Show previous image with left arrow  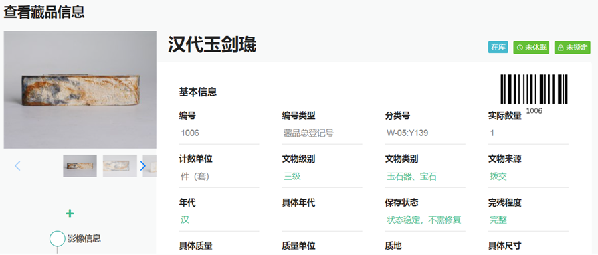pos(17,166)
